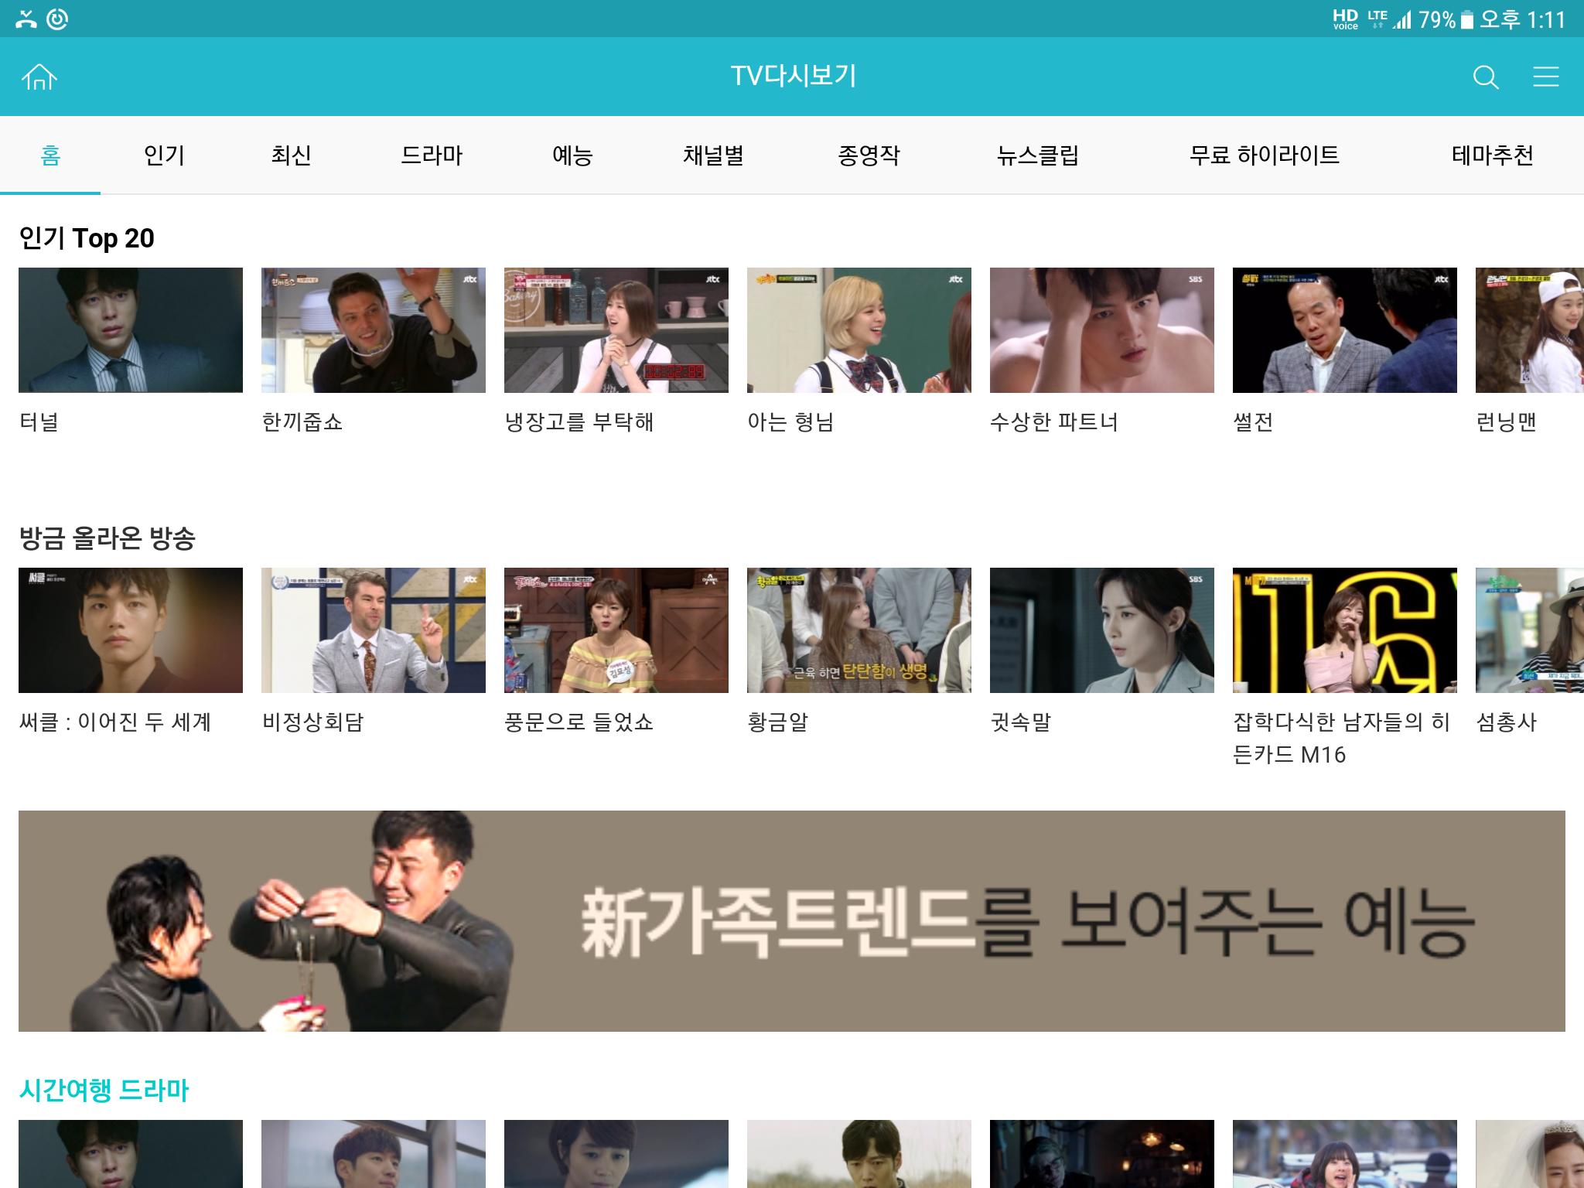Open the hamburger menu icon
Image resolution: width=1584 pixels, height=1188 pixels.
[1545, 77]
